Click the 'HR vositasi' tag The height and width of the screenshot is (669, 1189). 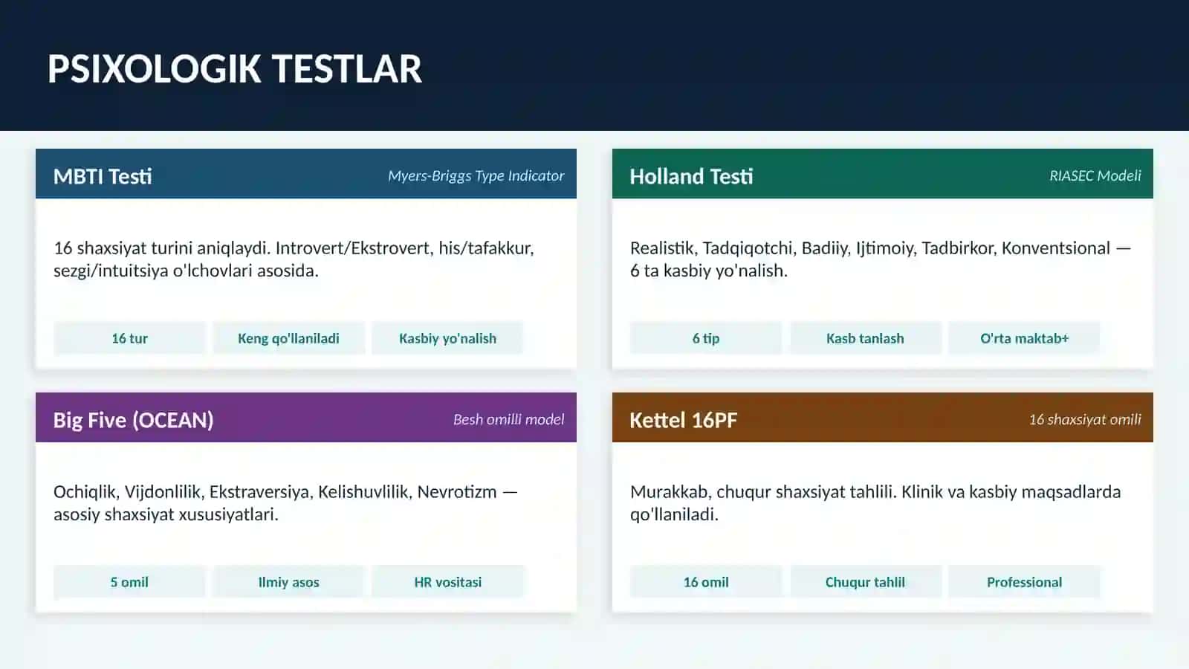click(x=447, y=582)
